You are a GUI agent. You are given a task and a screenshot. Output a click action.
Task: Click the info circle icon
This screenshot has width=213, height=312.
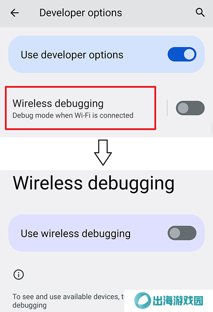point(19,275)
